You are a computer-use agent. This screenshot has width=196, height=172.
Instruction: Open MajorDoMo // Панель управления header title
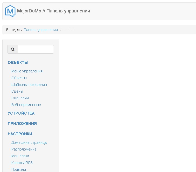(53, 11)
